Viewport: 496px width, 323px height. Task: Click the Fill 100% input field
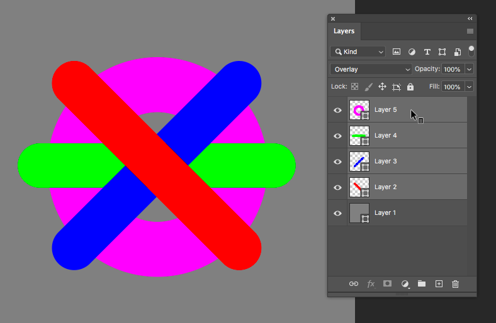tap(453, 87)
